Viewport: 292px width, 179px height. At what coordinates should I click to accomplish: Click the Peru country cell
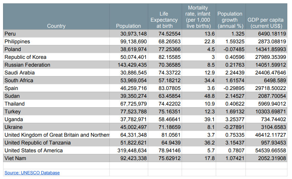coord(10,34)
